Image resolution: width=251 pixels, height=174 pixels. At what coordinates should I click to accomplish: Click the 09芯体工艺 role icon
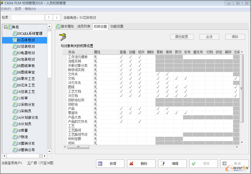click(x=15, y=85)
